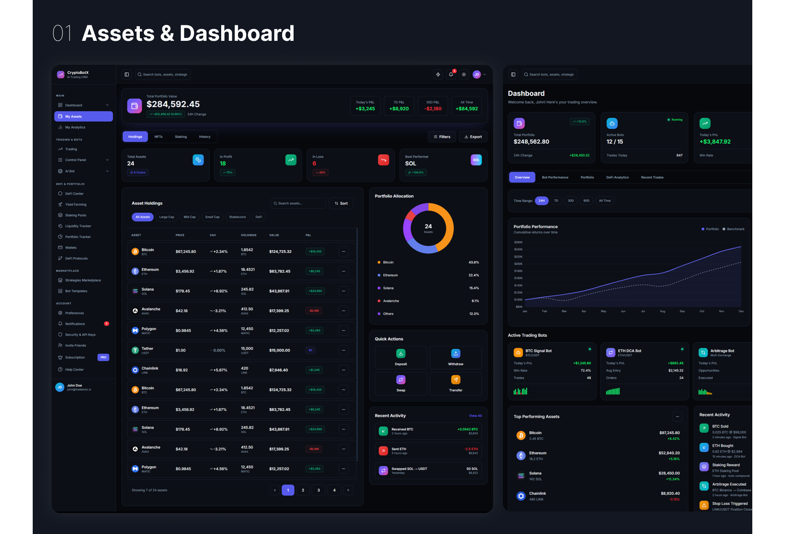Open Wallets in the sidebar

click(x=83, y=248)
